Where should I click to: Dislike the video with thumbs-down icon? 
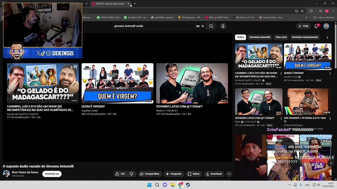coord(132,174)
